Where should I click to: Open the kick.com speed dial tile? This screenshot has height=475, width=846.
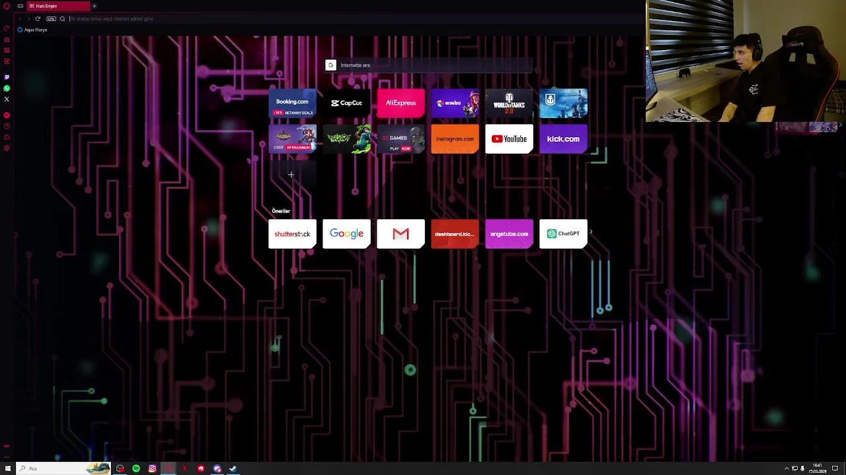[563, 139]
